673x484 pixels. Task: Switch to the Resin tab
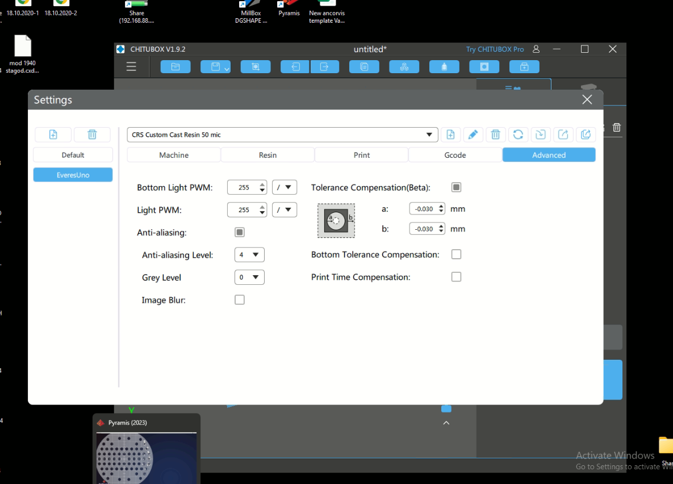(267, 155)
